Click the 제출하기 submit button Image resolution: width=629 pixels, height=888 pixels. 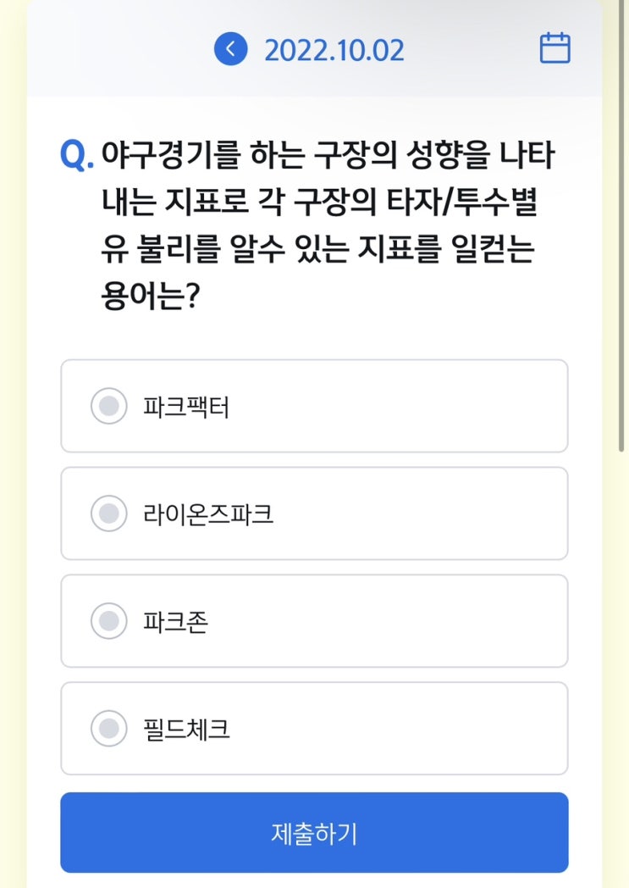click(x=314, y=832)
